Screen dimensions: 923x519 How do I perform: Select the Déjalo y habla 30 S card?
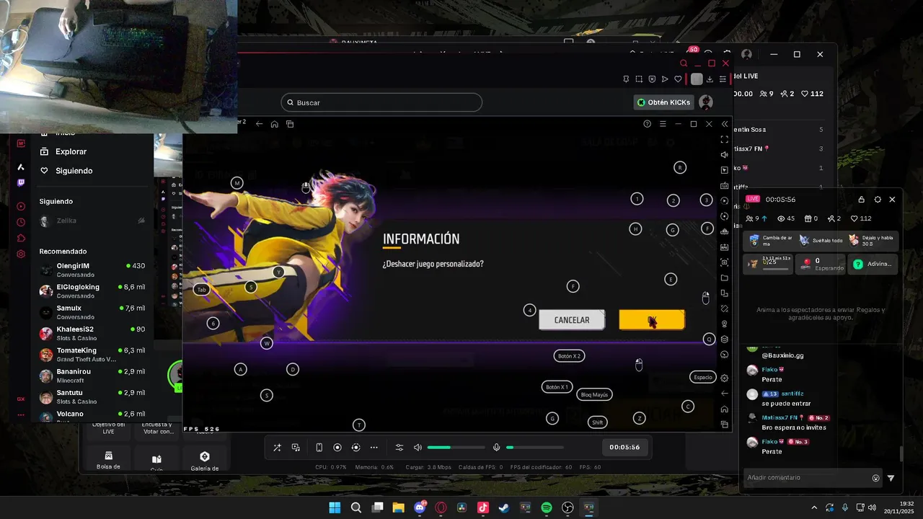[872, 240]
